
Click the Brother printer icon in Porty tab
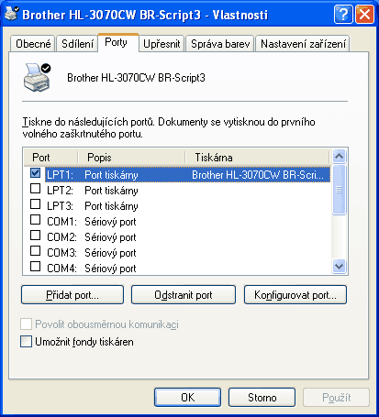click(x=37, y=77)
